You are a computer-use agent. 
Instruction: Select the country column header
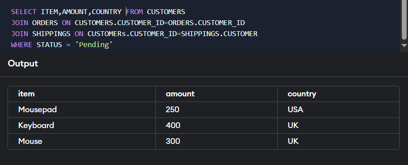[x=338, y=94]
